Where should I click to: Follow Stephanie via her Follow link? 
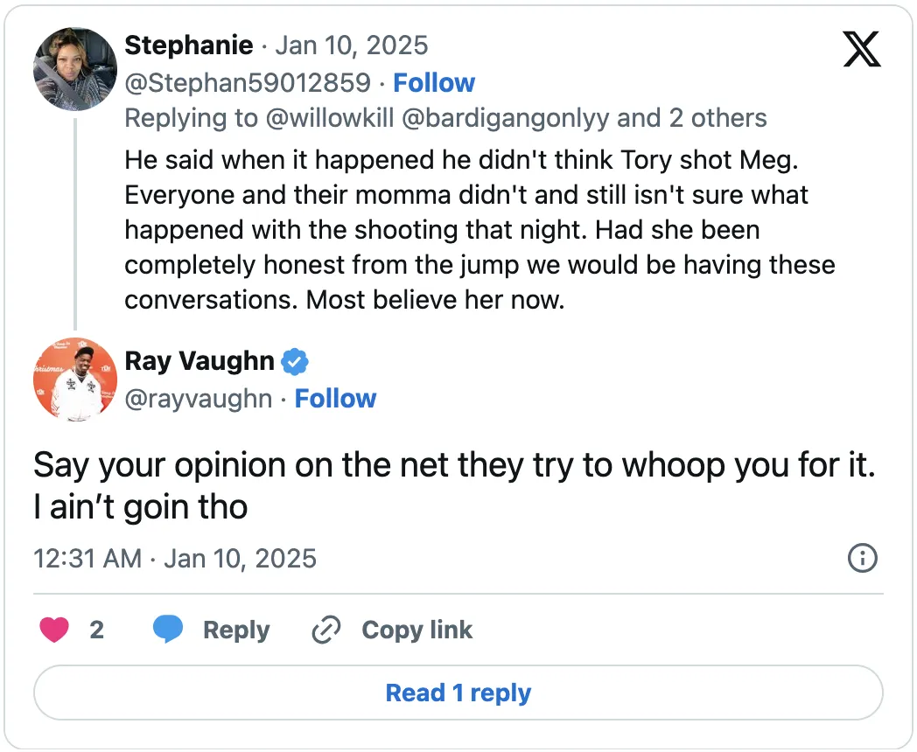pos(434,82)
